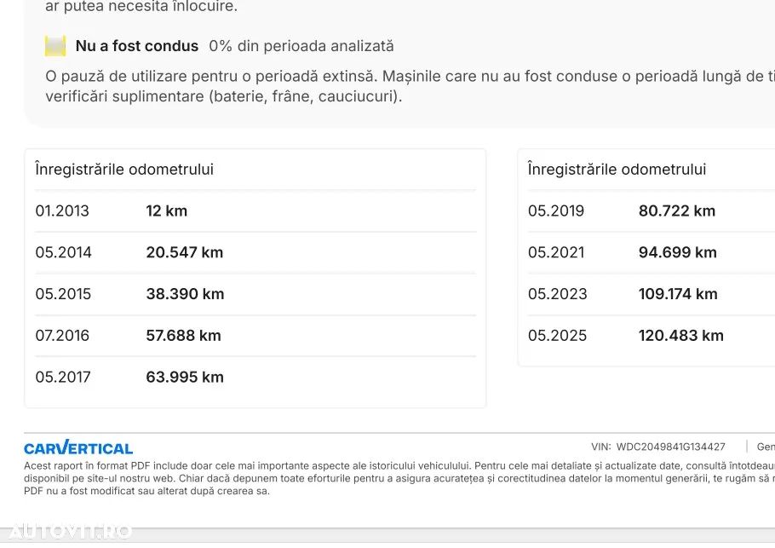Click the 05.2015 odometer entry
Screen dimensions: 775x548
(x=63, y=294)
